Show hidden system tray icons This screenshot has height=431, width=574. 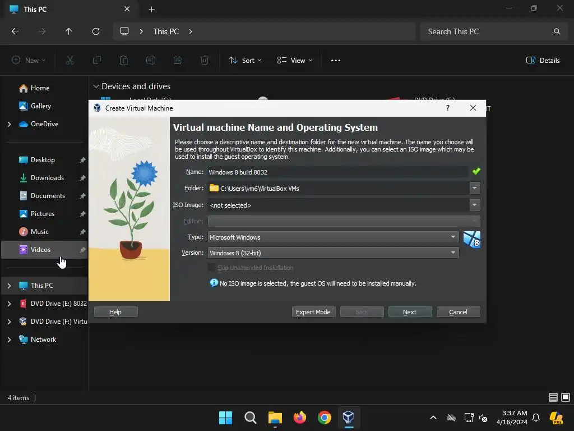(433, 418)
